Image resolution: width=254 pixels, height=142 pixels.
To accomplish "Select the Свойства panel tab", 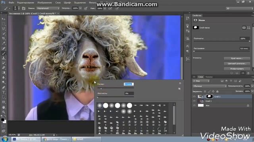I will tap(197, 15).
